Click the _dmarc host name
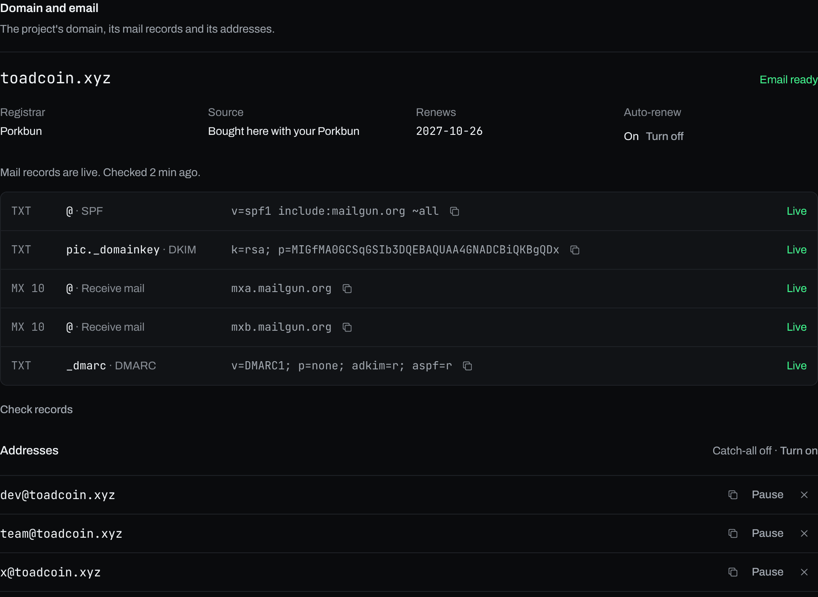The image size is (818, 597). (x=86, y=366)
